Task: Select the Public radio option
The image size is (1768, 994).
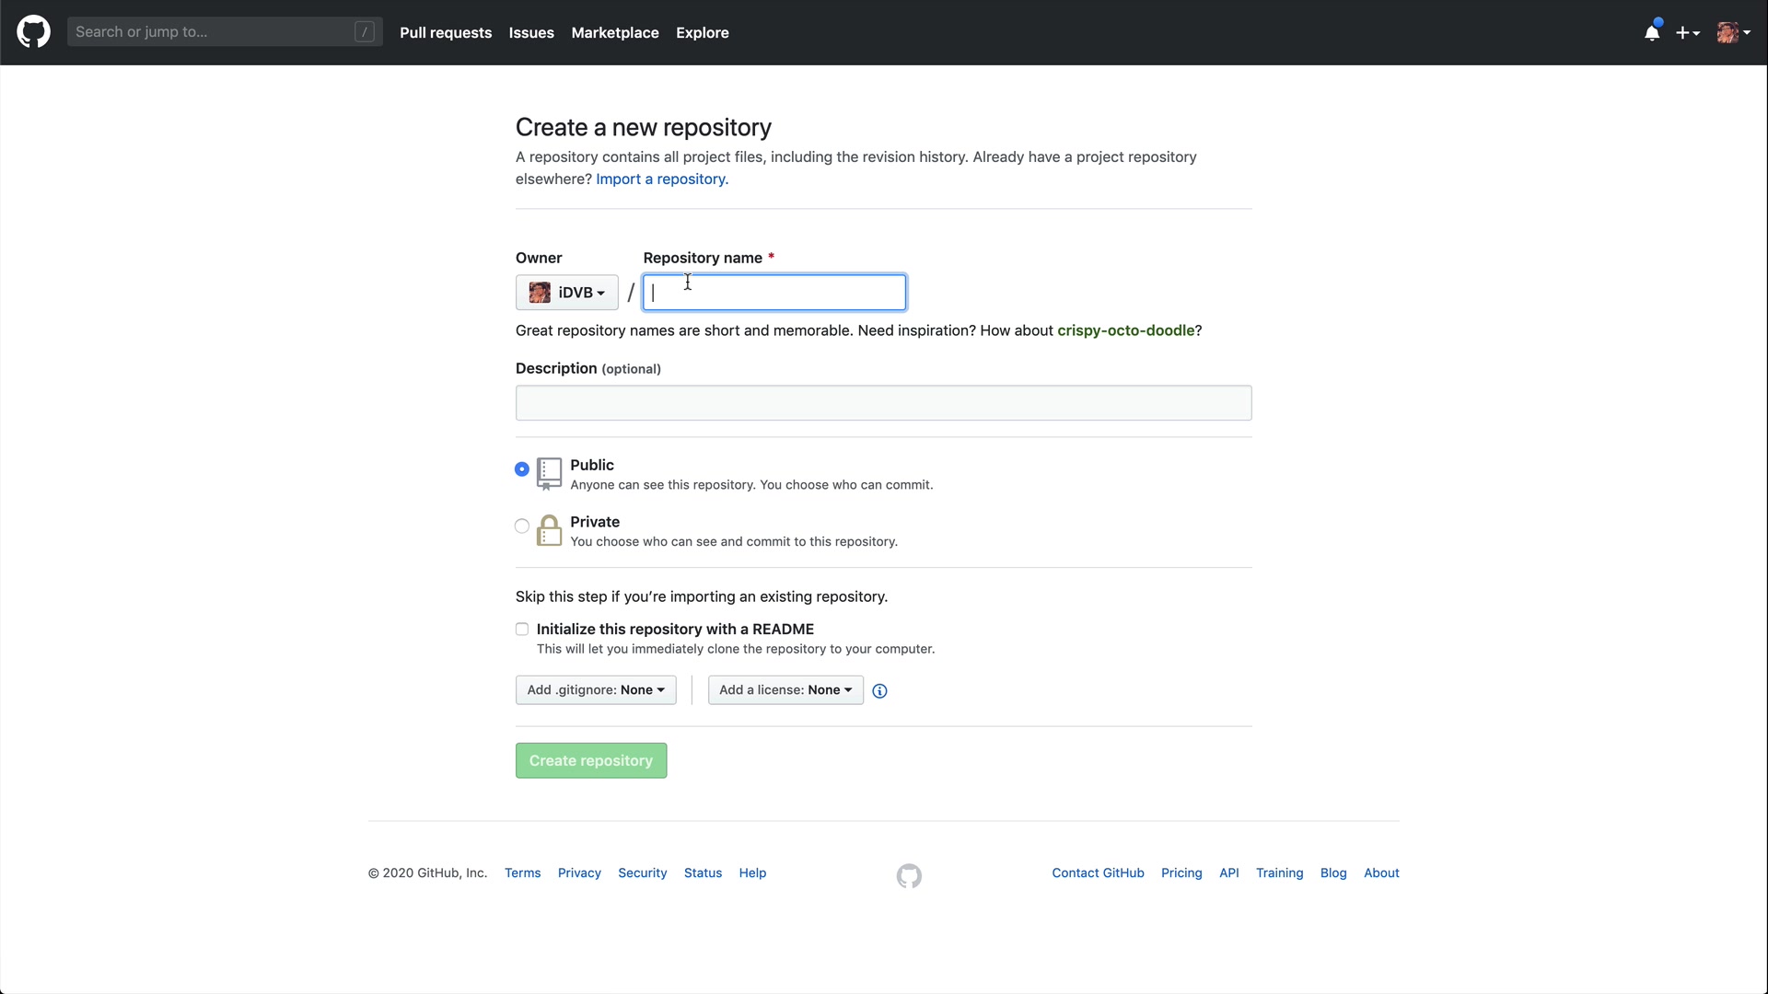Action: (522, 469)
